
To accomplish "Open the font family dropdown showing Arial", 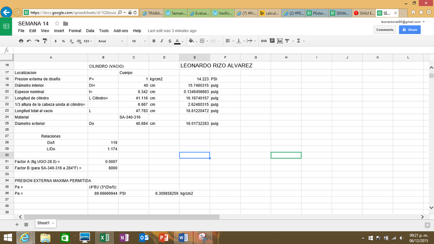I will tap(111, 41).
